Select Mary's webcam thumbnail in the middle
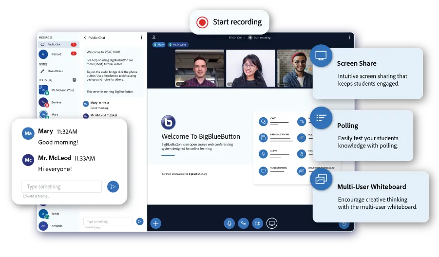The image size is (439, 257). [x=250, y=68]
